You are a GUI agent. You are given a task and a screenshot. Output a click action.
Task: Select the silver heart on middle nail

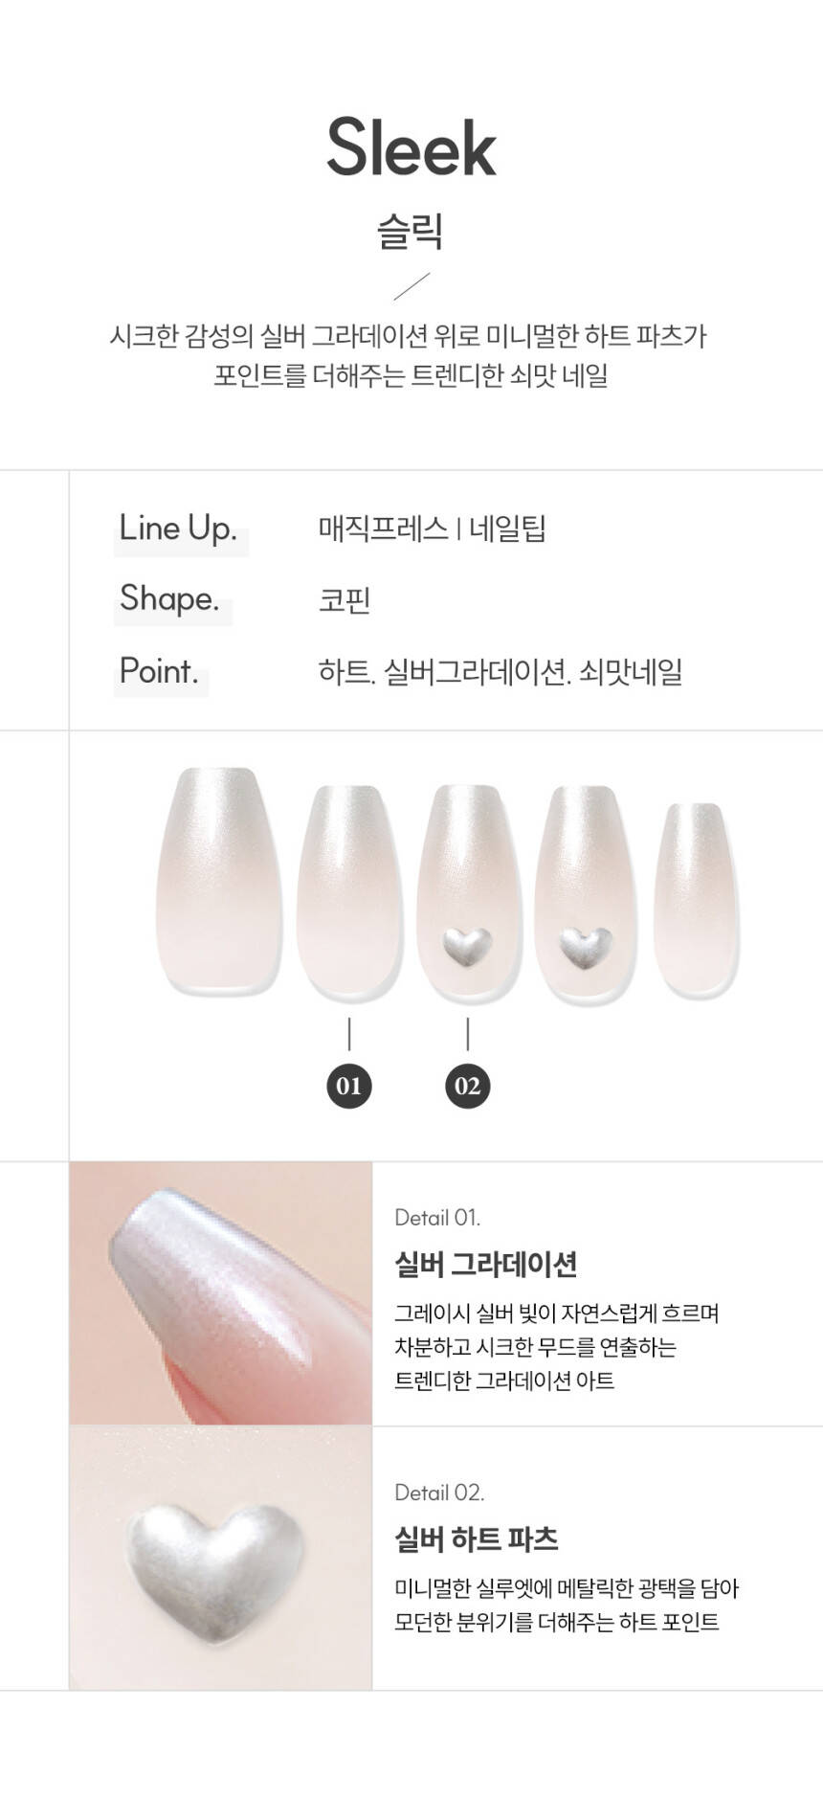coord(468,945)
